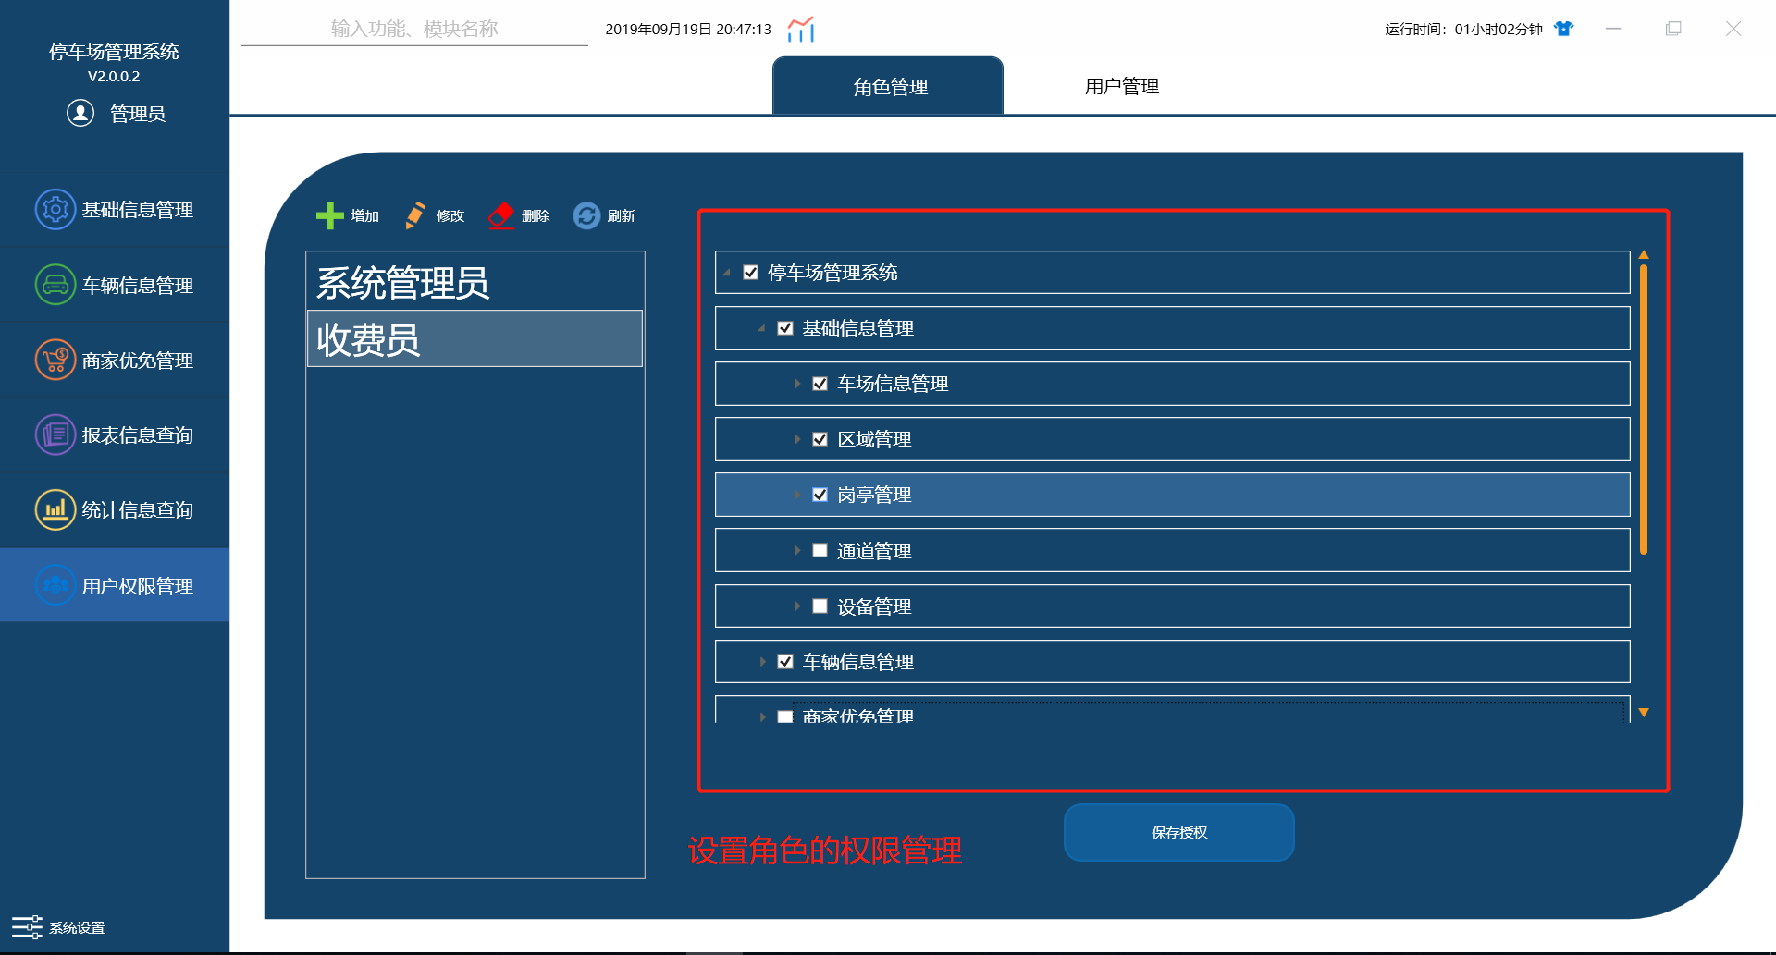The height and width of the screenshot is (955, 1776).
Task: Open 报表信息查询 in the sidebar
Action: pos(115,435)
